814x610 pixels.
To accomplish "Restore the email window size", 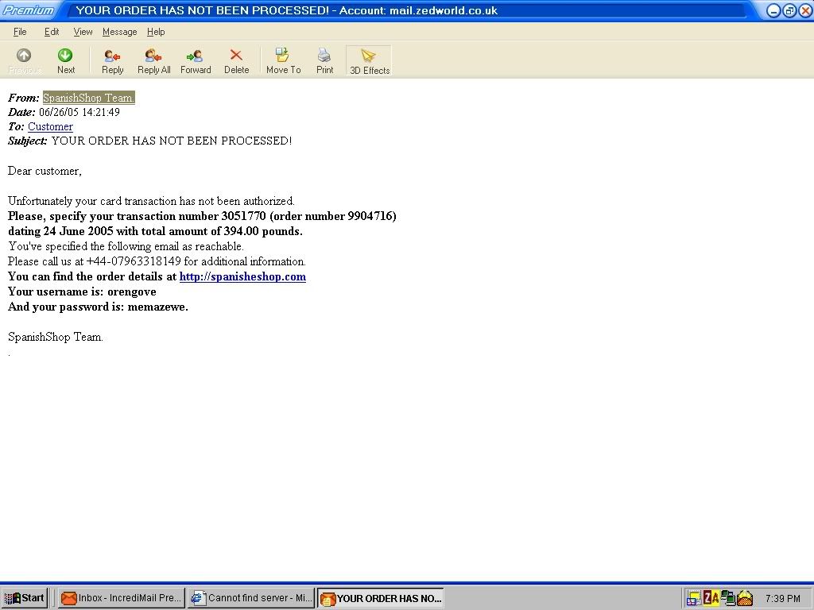I will pos(789,10).
